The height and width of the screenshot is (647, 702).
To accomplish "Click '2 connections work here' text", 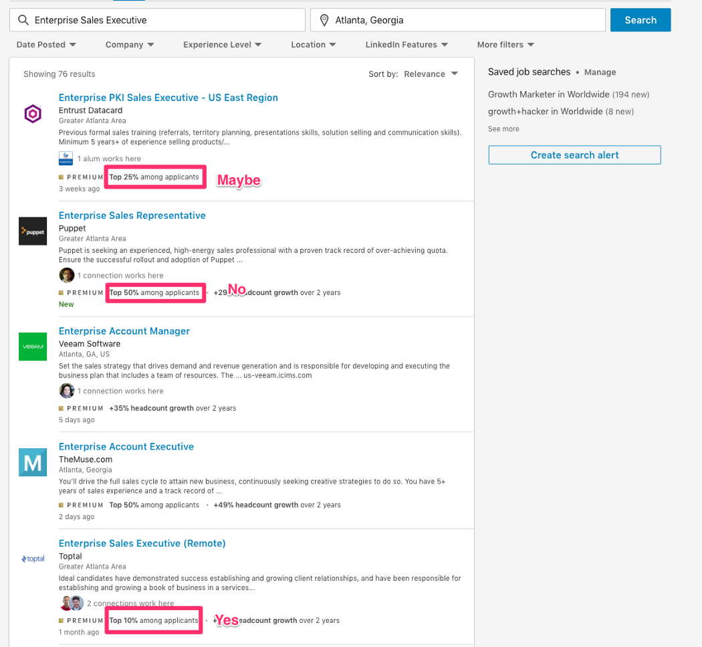I will 131,603.
